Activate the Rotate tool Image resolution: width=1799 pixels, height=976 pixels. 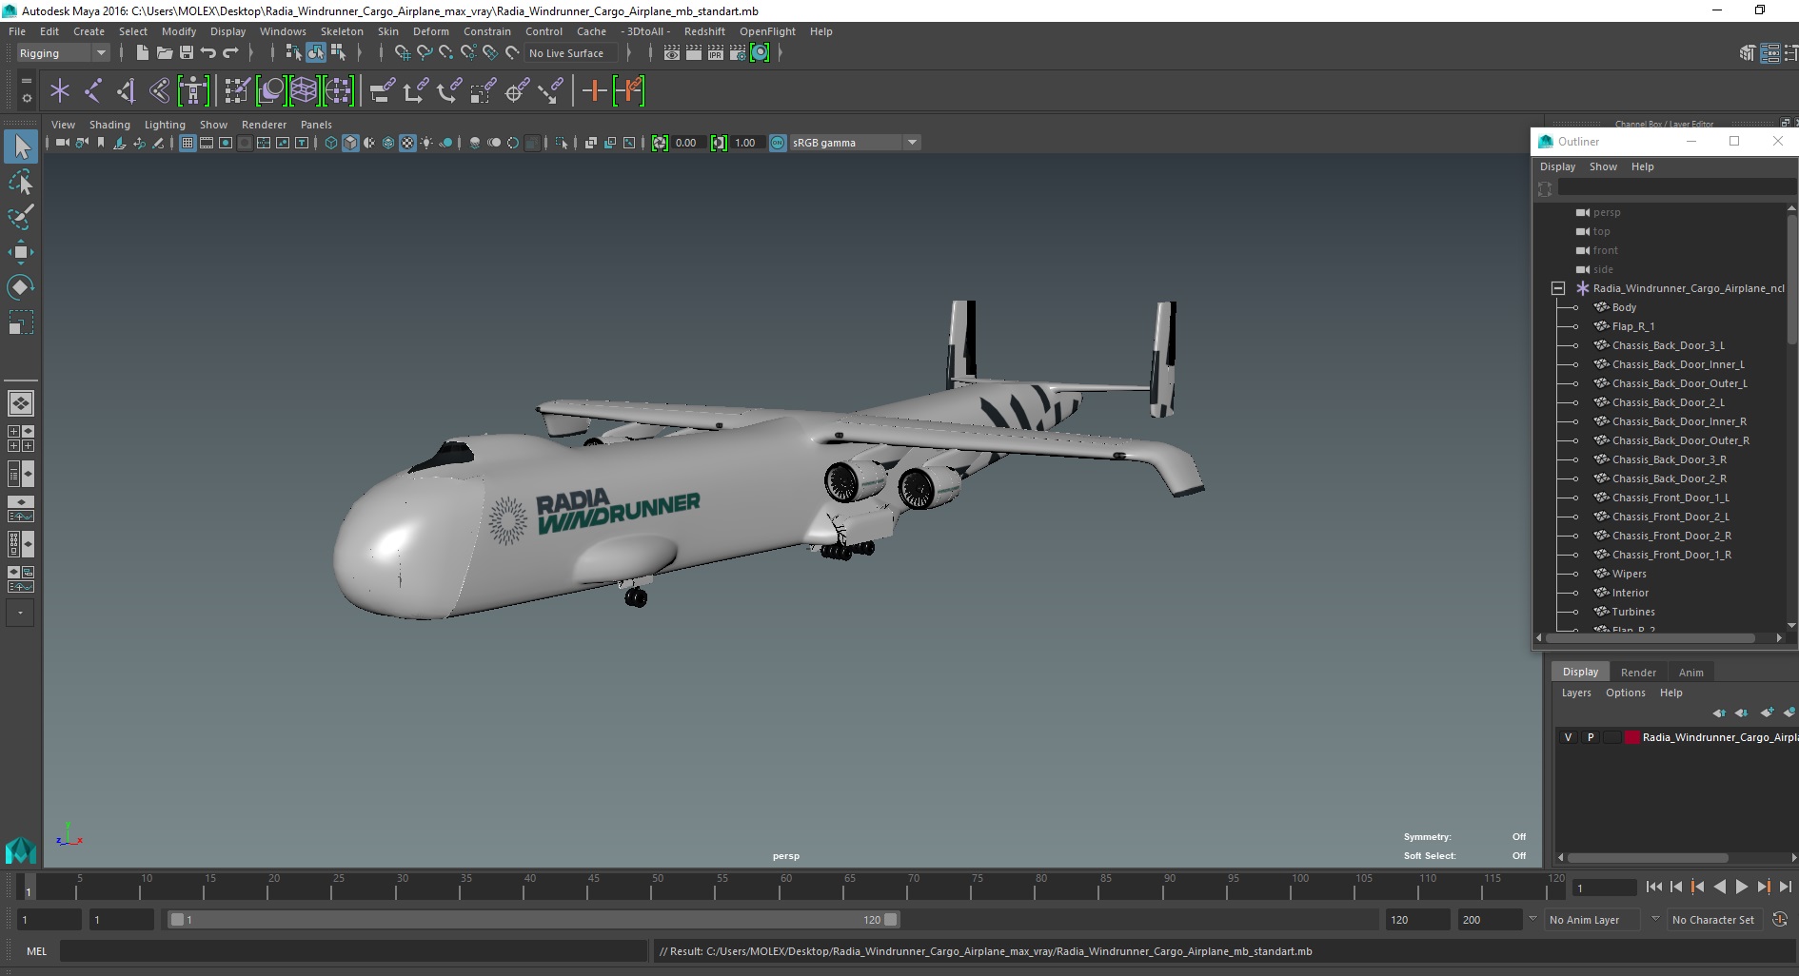(x=21, y=287)
